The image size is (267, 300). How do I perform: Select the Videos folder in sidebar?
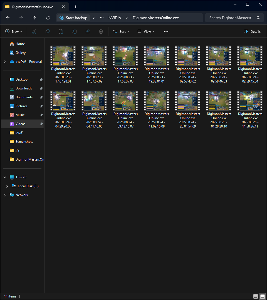tap(23, 124)
